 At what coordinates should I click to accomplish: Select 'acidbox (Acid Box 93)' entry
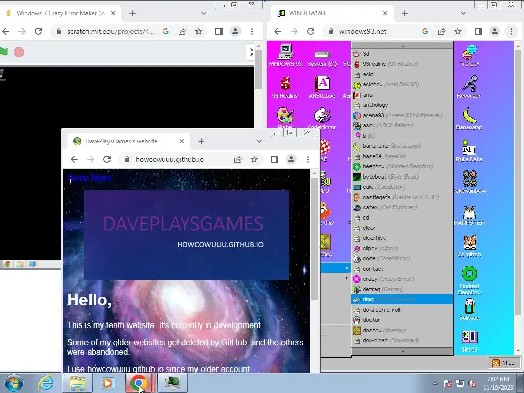point(402,84)
